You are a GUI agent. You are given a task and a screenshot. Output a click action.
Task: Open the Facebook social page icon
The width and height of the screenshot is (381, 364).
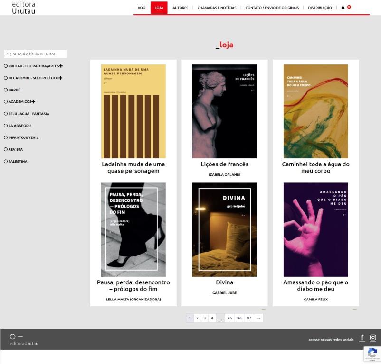point(362,338)
